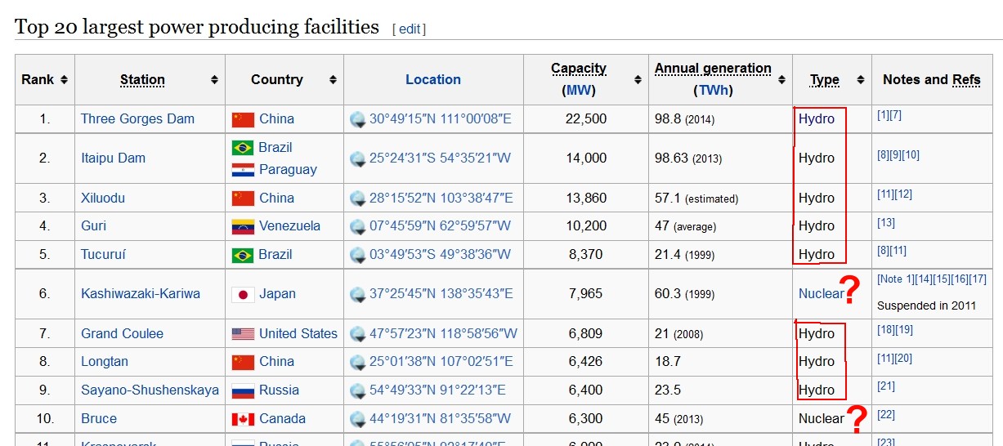1003x446 pixels.
Task: Open Tucuruí station link
Action: pyautogui.click(x=103, y=254)
